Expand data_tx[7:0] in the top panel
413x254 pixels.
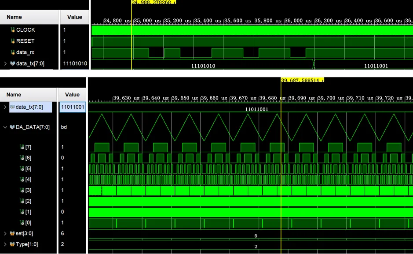coord(5,64)
